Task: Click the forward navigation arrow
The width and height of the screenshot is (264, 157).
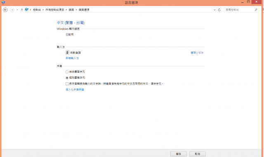Action: (x=12, y=10)
